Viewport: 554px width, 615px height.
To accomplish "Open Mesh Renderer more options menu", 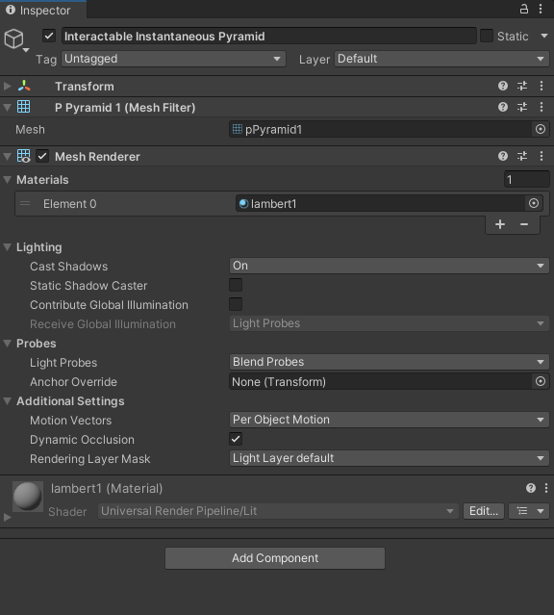I will pos(541,156).
